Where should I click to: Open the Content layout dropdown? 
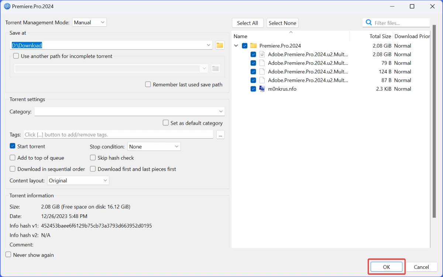click(x=78, y=180)
